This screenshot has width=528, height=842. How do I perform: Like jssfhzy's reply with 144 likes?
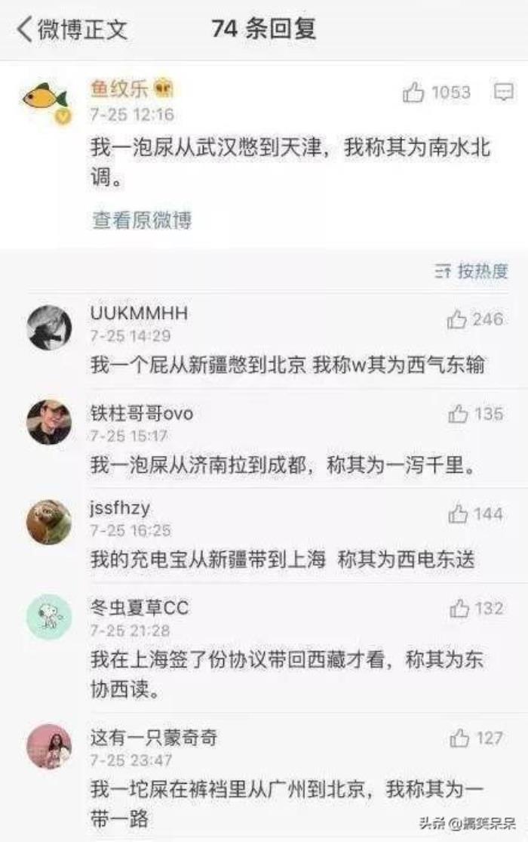click(x=458, y=514)
